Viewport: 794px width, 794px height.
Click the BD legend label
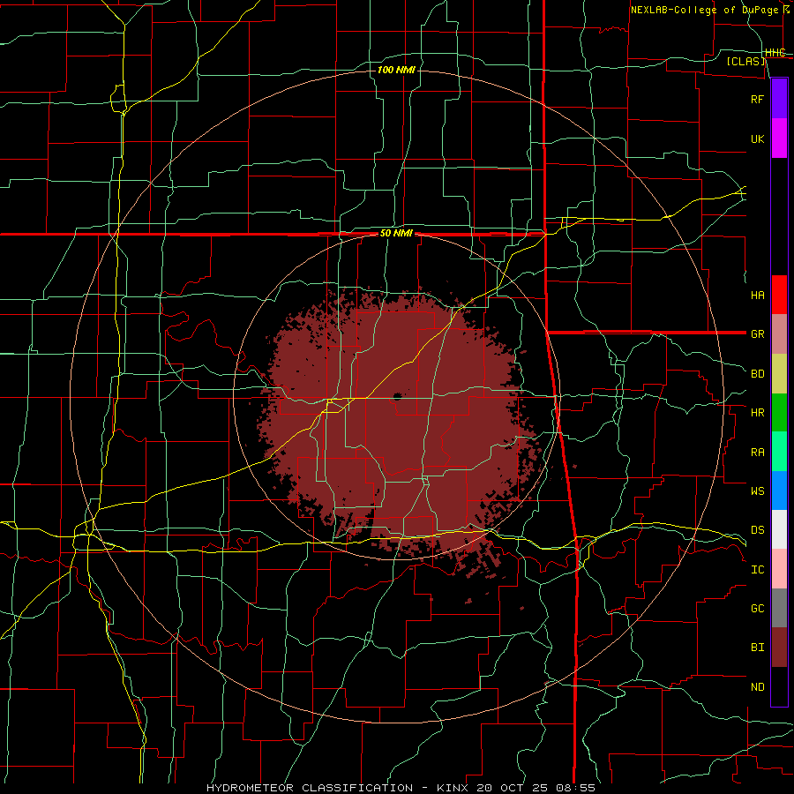(758, 374)
